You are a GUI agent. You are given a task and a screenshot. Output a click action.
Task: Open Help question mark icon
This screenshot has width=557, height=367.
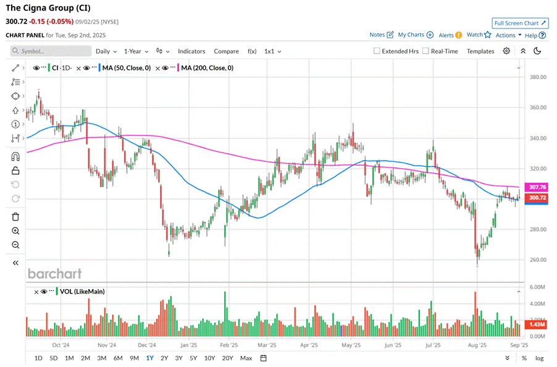tap(542, 35)
